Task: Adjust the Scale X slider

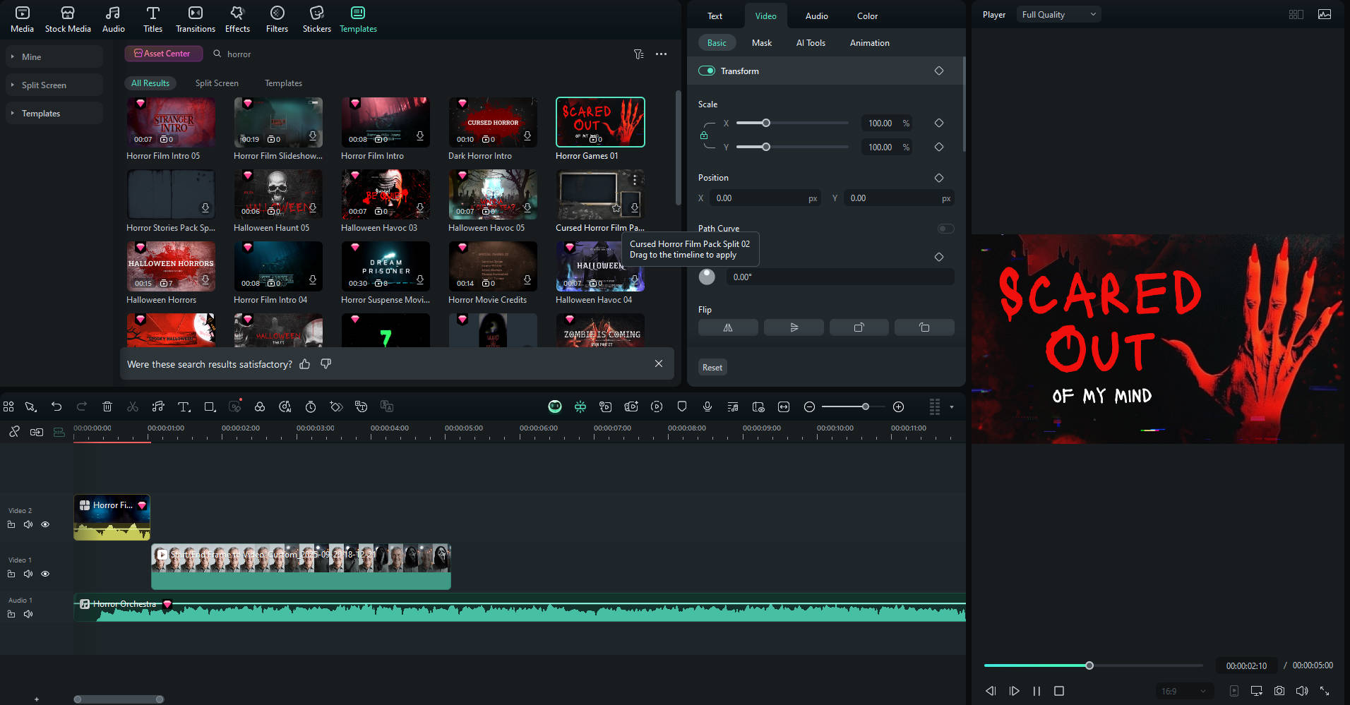Action: (x=792, y=123)
